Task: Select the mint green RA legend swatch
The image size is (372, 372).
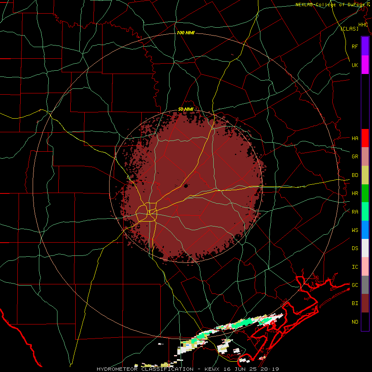Action: 365,212
